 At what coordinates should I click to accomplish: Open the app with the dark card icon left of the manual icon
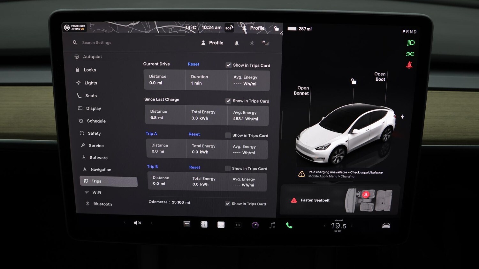point(187,224)
